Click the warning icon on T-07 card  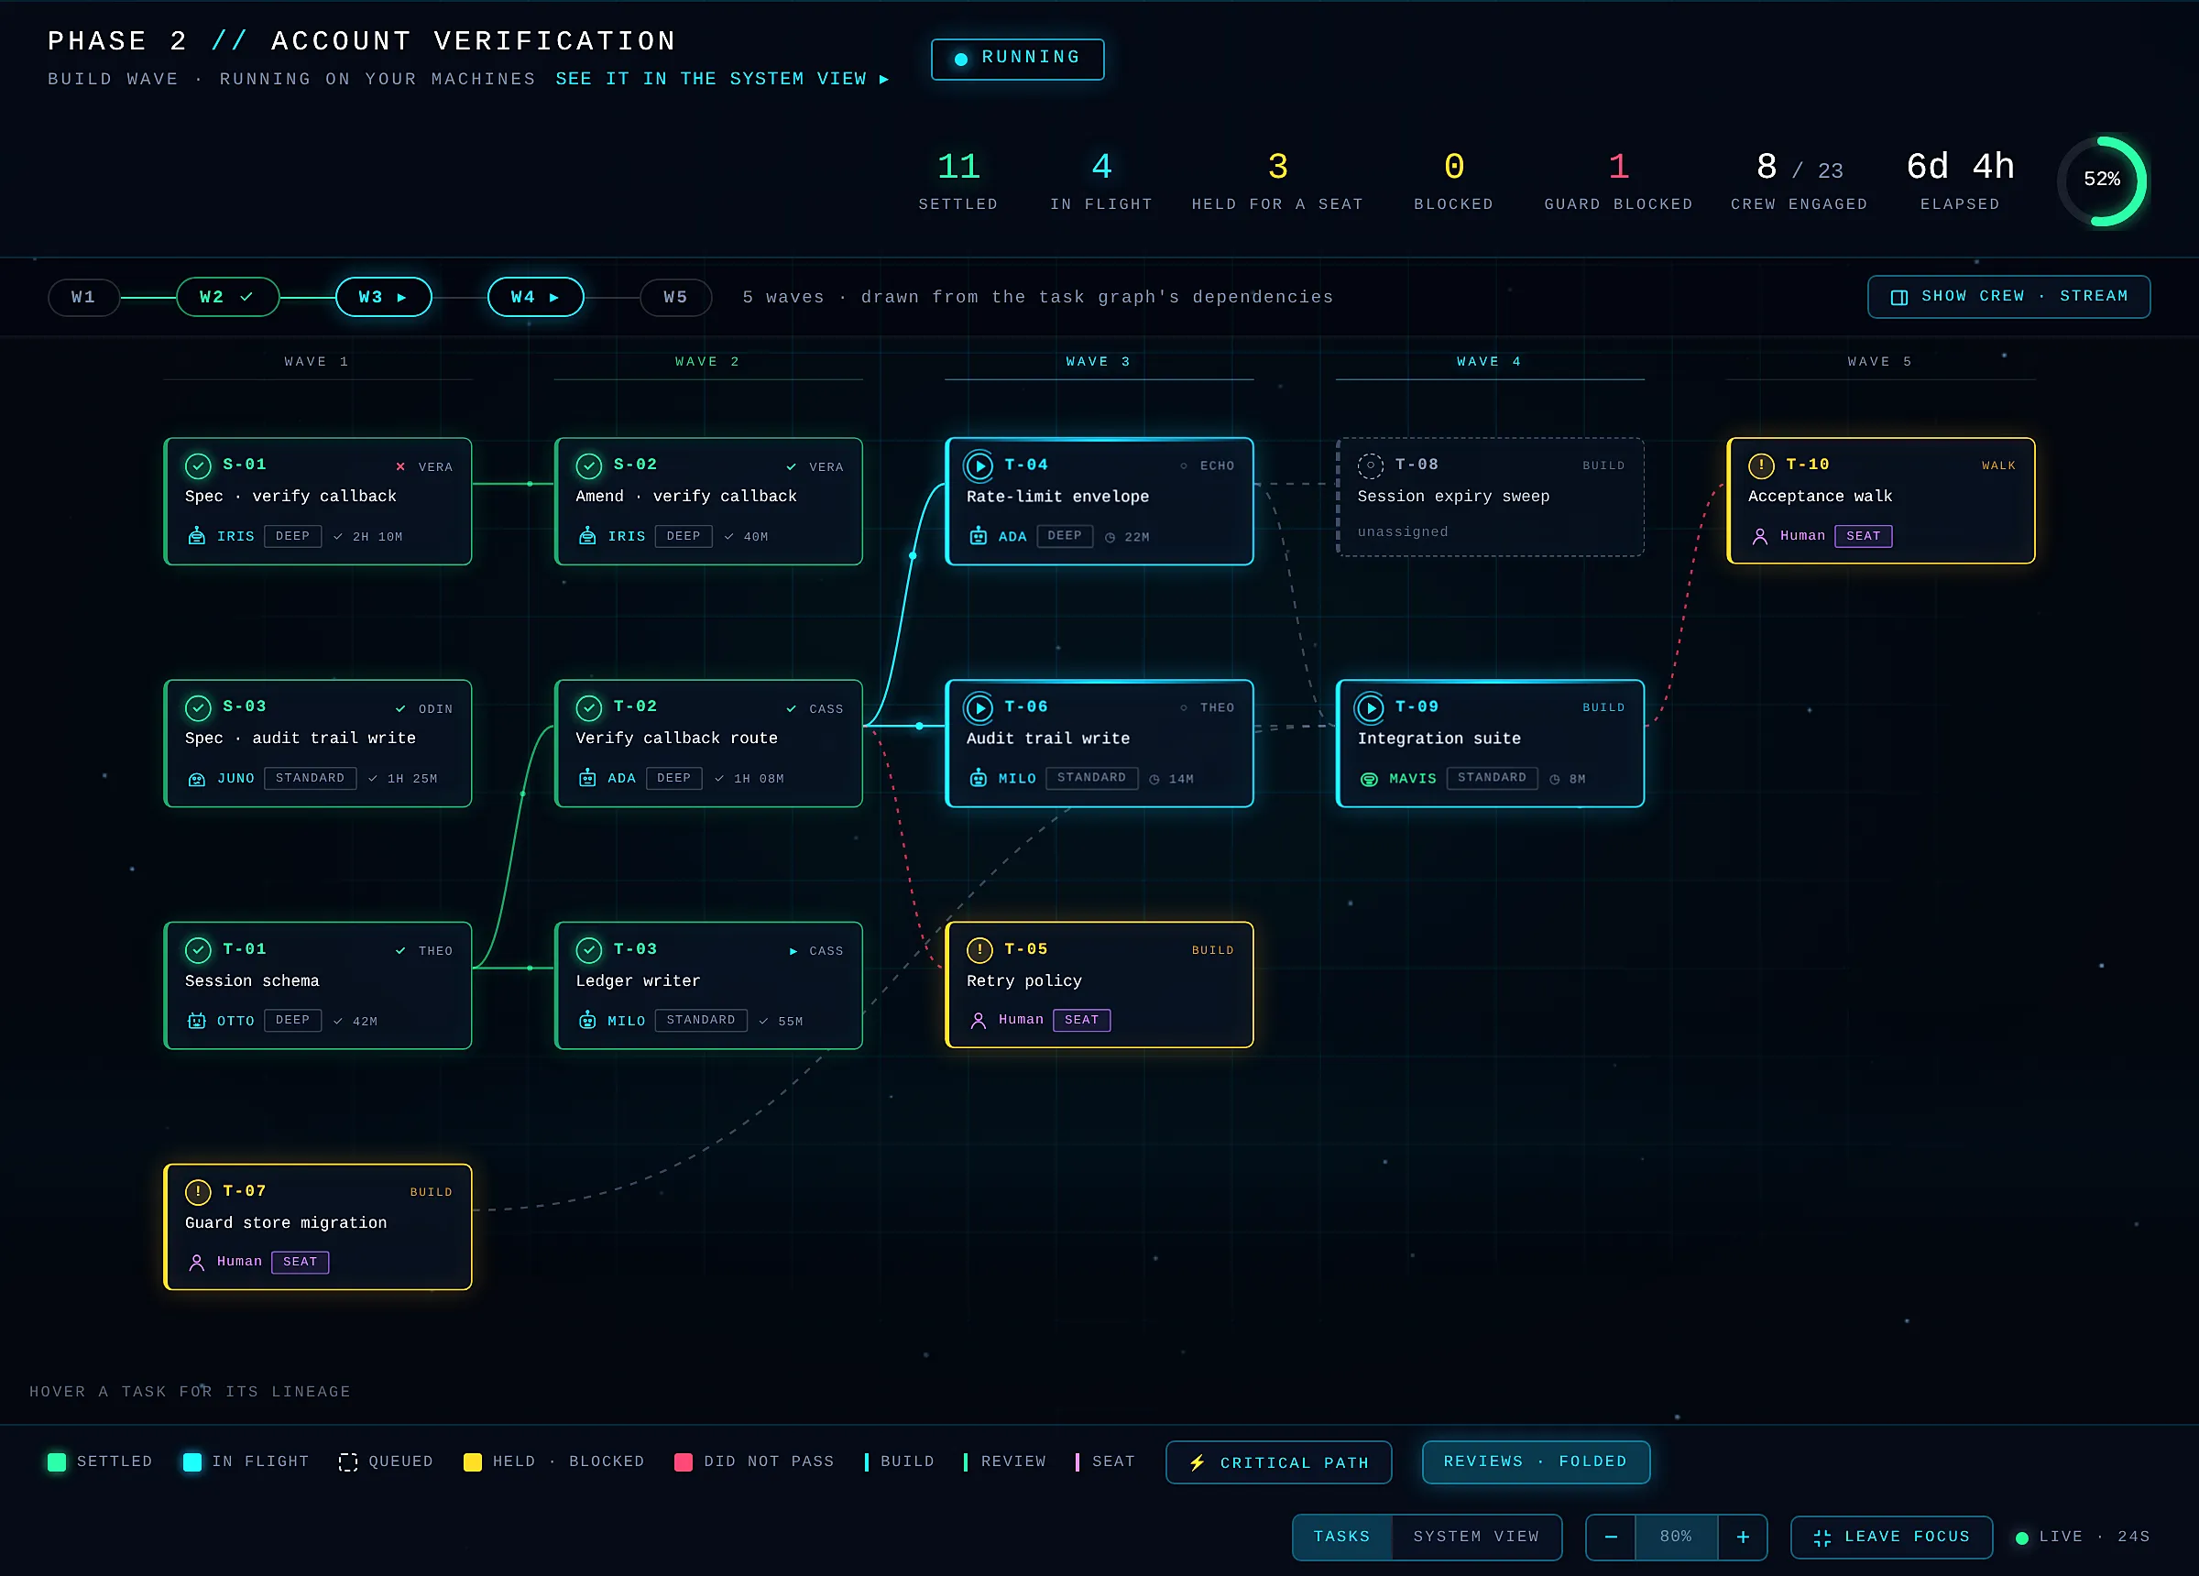pos(198,1191)
